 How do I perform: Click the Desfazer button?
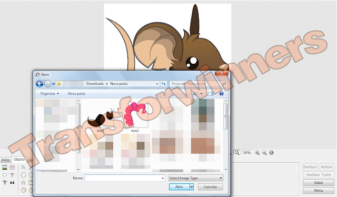(x=310, y=167)
